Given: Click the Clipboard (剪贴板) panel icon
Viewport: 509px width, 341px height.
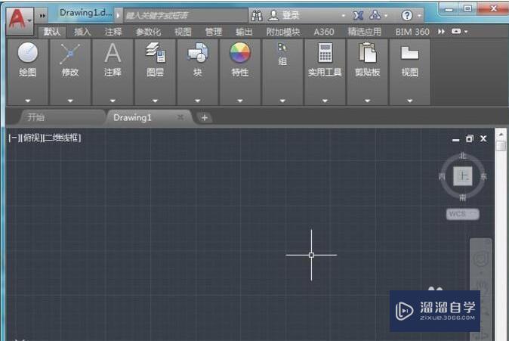Looking at the screenshot, I should tap(367, 52).
